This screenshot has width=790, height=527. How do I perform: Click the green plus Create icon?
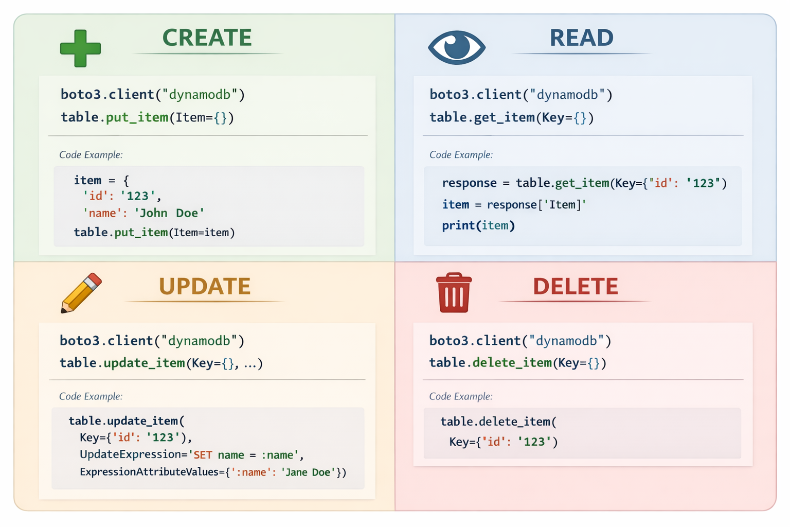[x=80, y=48]
